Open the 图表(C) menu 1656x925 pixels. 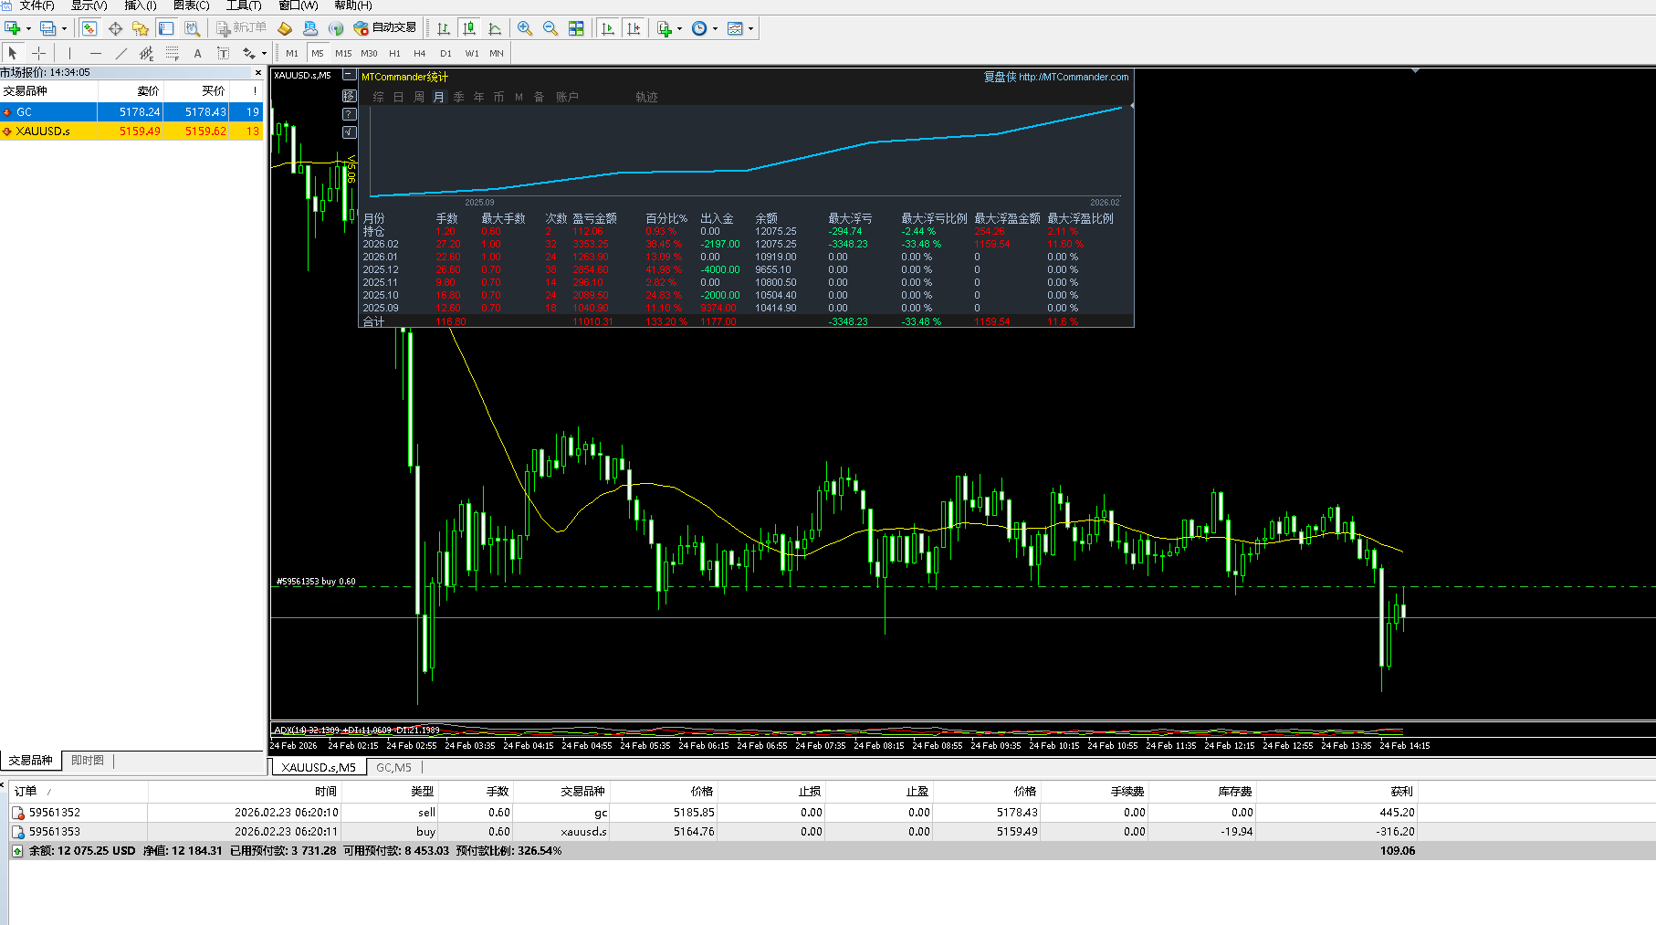point(191,5)
